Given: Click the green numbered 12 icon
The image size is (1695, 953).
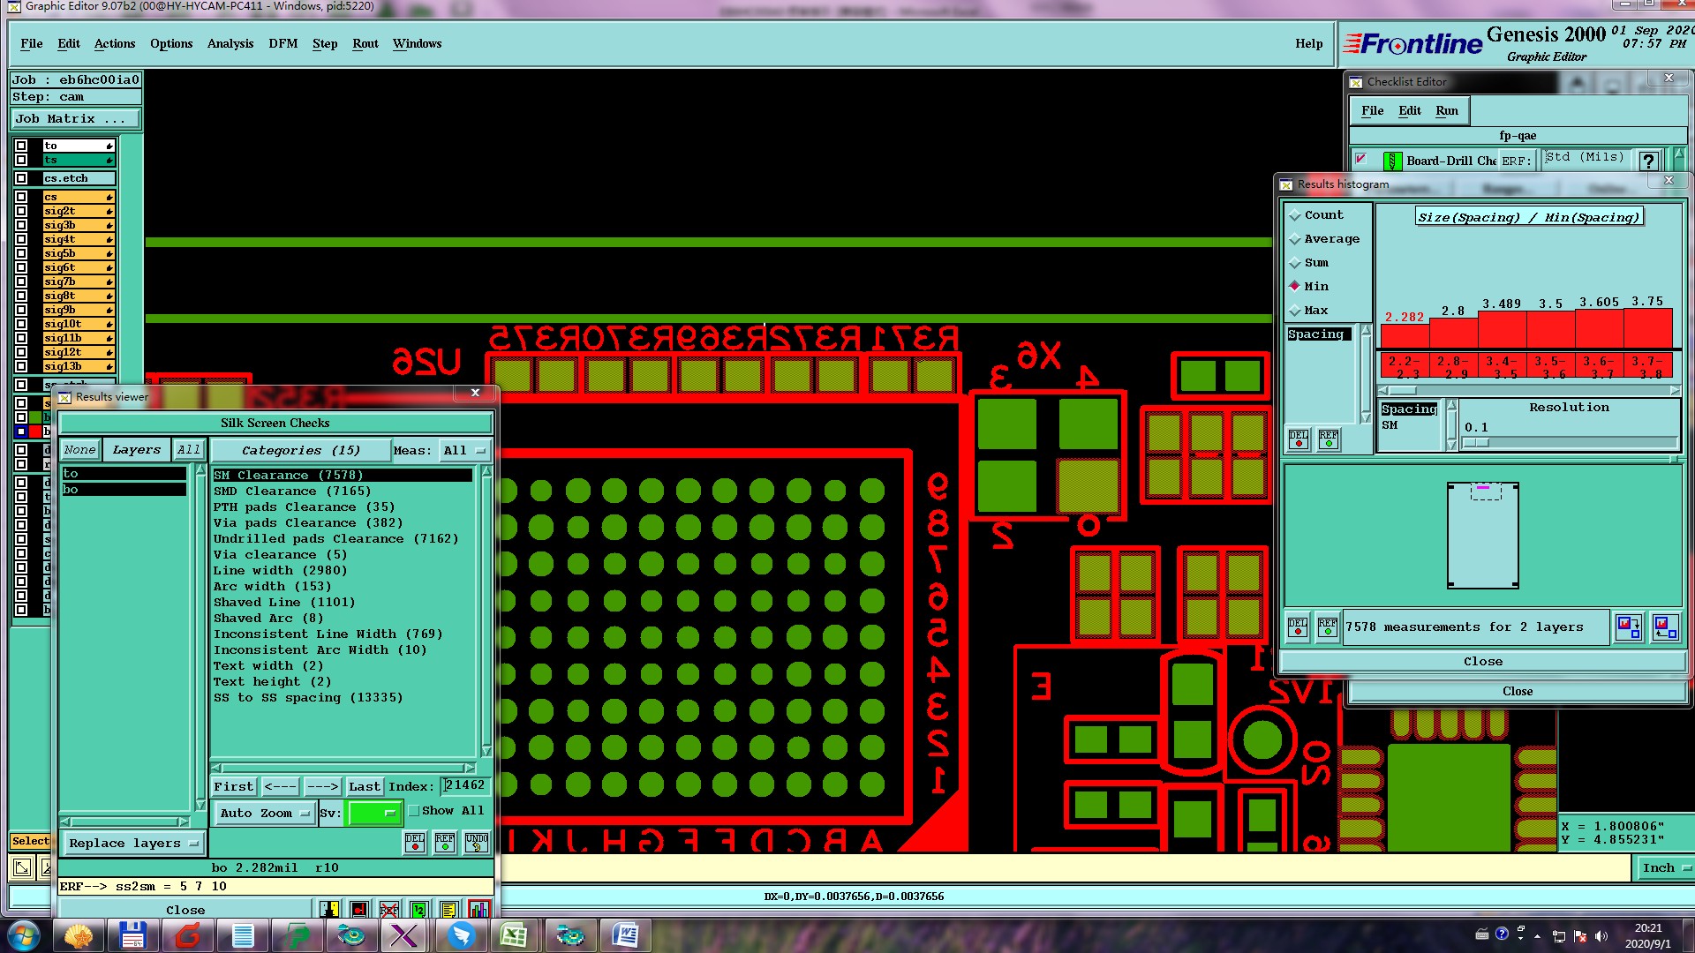Looking at the screenshot, I should point(418,909).
